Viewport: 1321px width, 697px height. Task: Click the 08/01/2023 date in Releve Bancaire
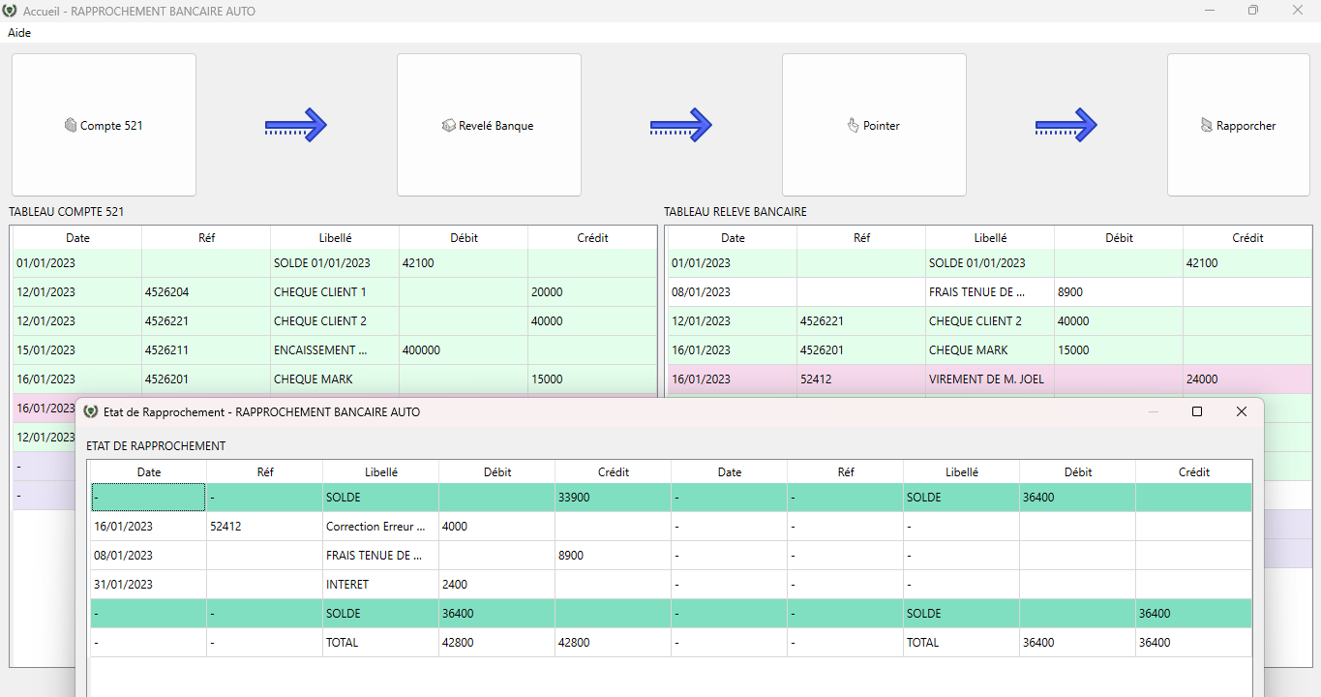point(733,292)
